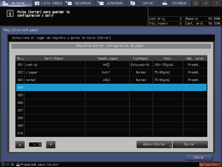Open the RECUPERAR tab

79,3
